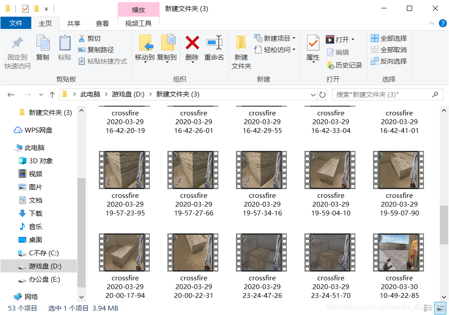
Task: Open the File (文件) tab
Action: tap(16, 23)
